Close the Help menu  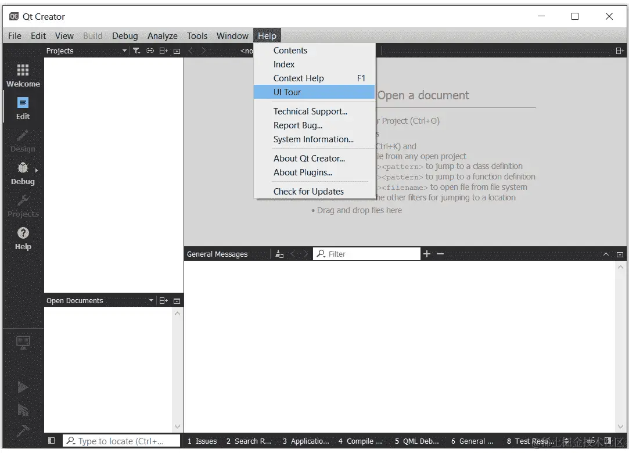pos(267,35)
